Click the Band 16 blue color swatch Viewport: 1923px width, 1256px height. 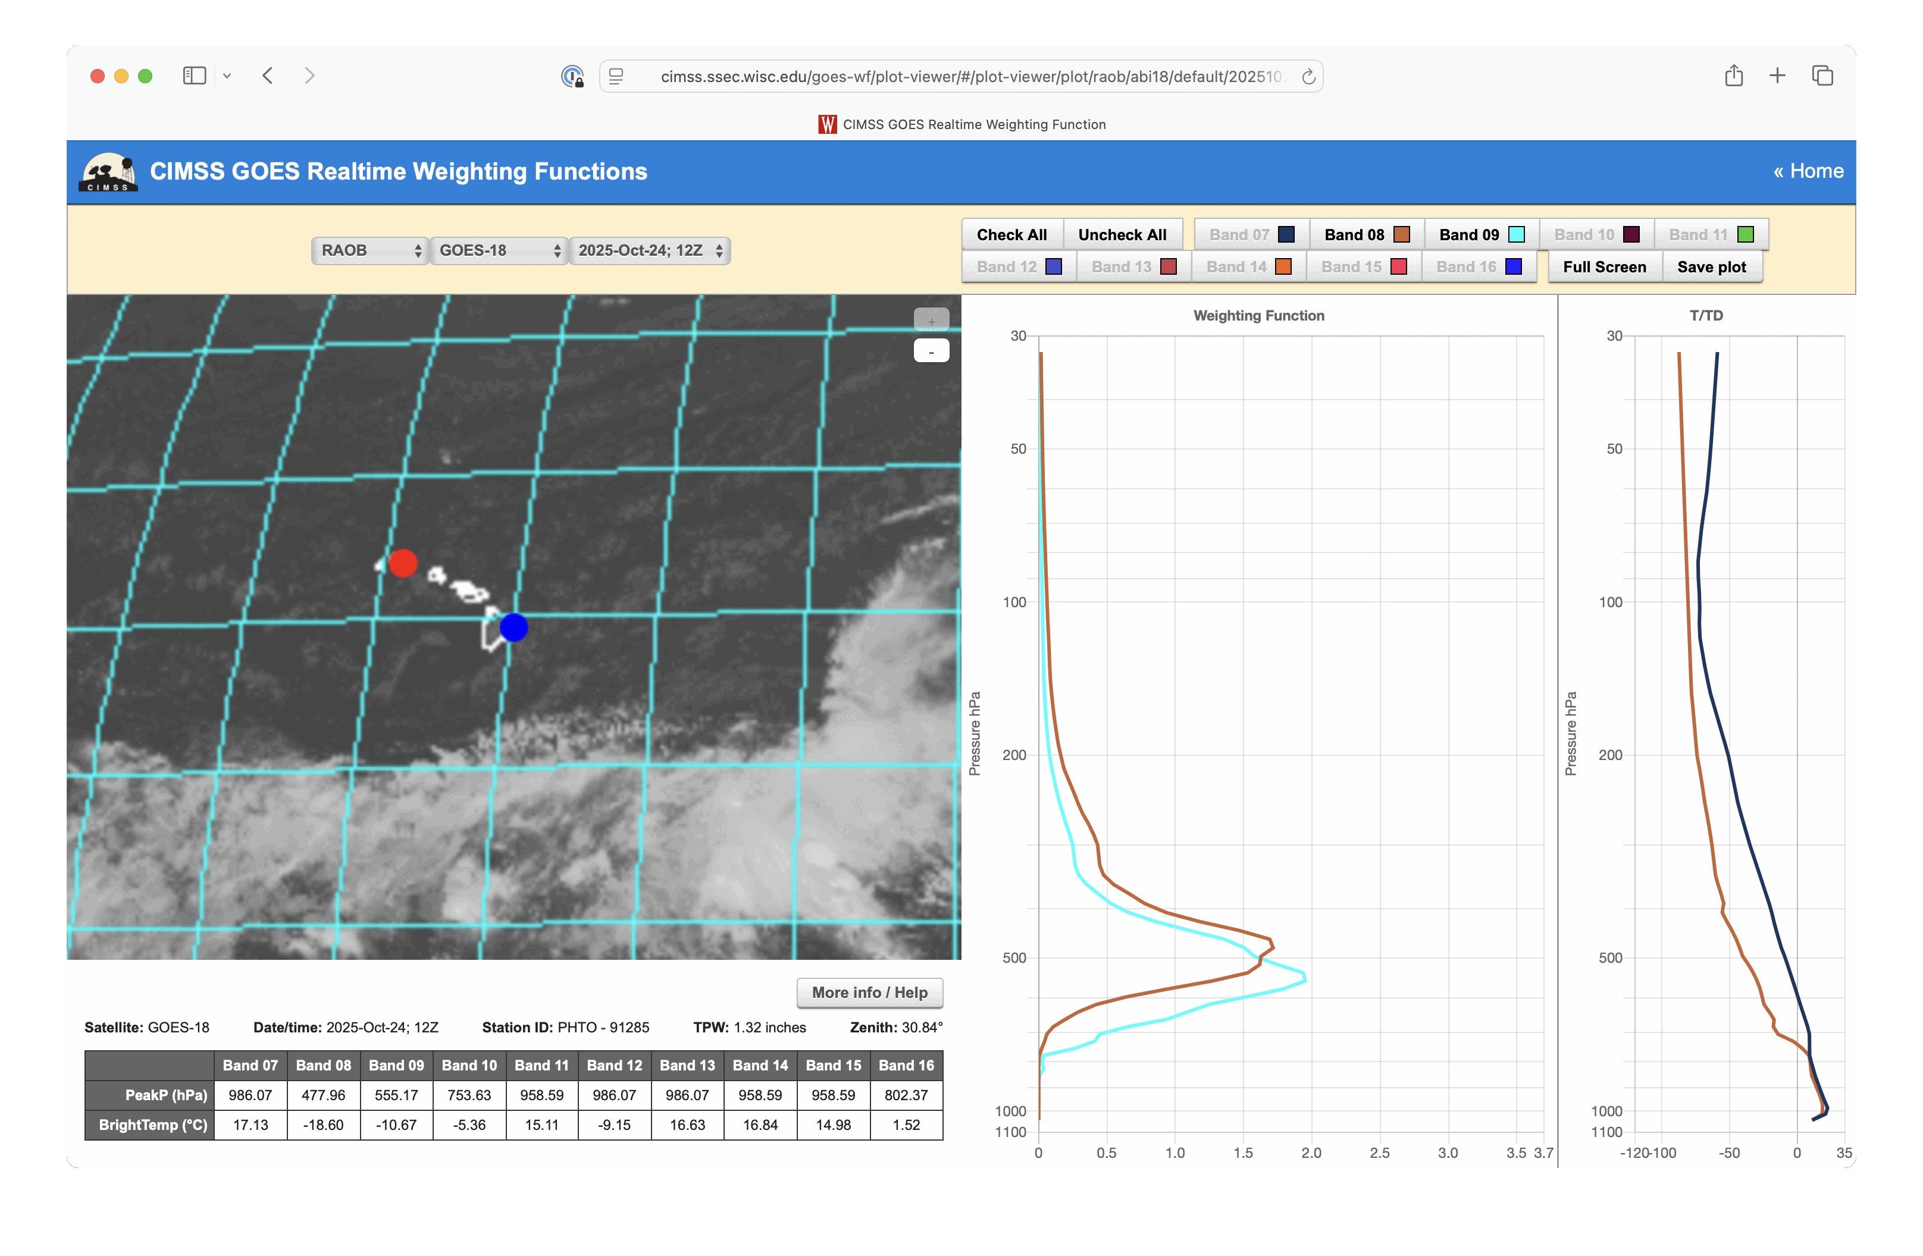tap(1514, 268)
